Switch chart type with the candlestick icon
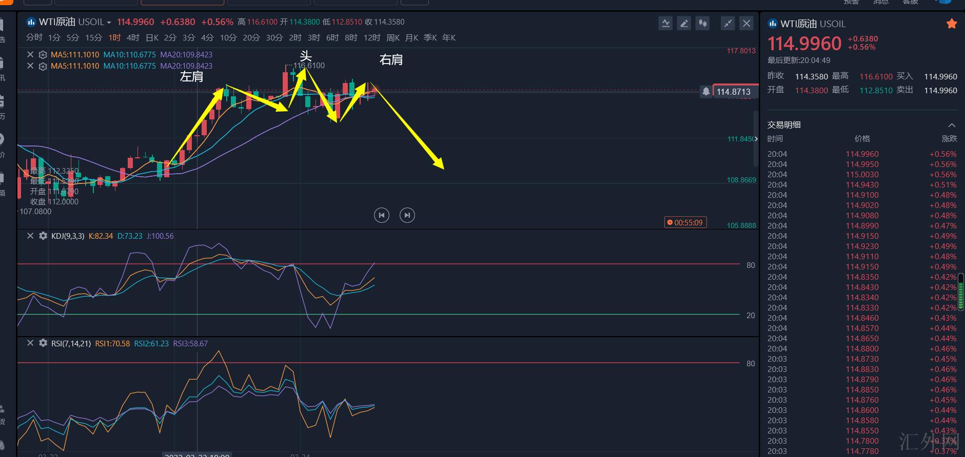965x457 pixels. click(x=702, y=23)
